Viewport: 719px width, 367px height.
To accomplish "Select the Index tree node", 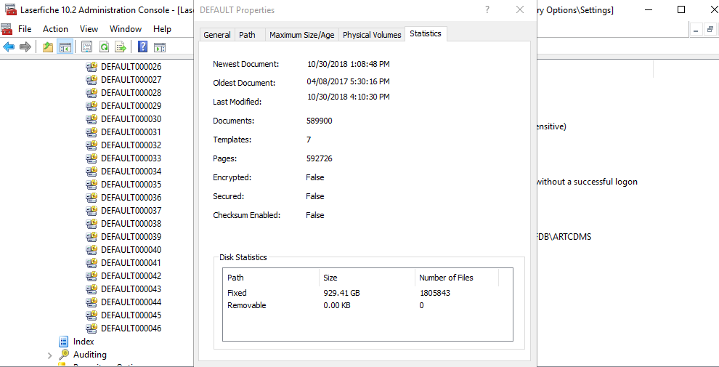I will (84, 342).
